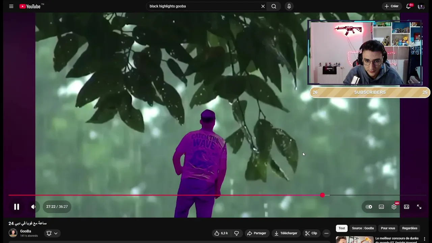Click the 141 k abonnés subscriber count
The image size is (432, 243).
click(29, 236)
